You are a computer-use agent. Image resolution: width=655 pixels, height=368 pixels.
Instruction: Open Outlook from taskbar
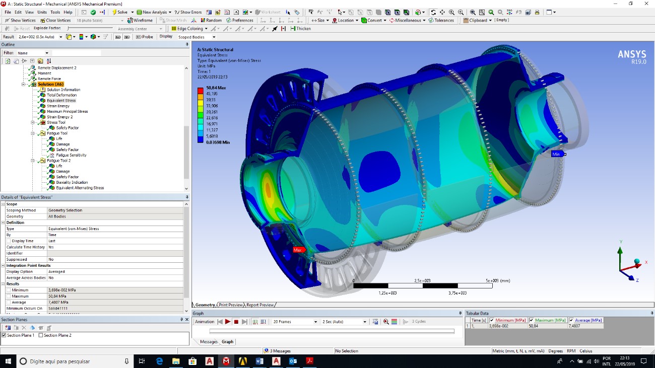point(293,361)
